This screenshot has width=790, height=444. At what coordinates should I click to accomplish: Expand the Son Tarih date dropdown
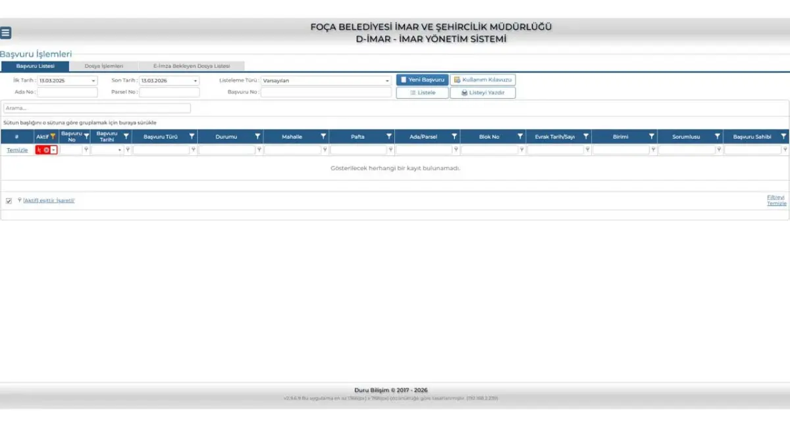pos(195,81)
